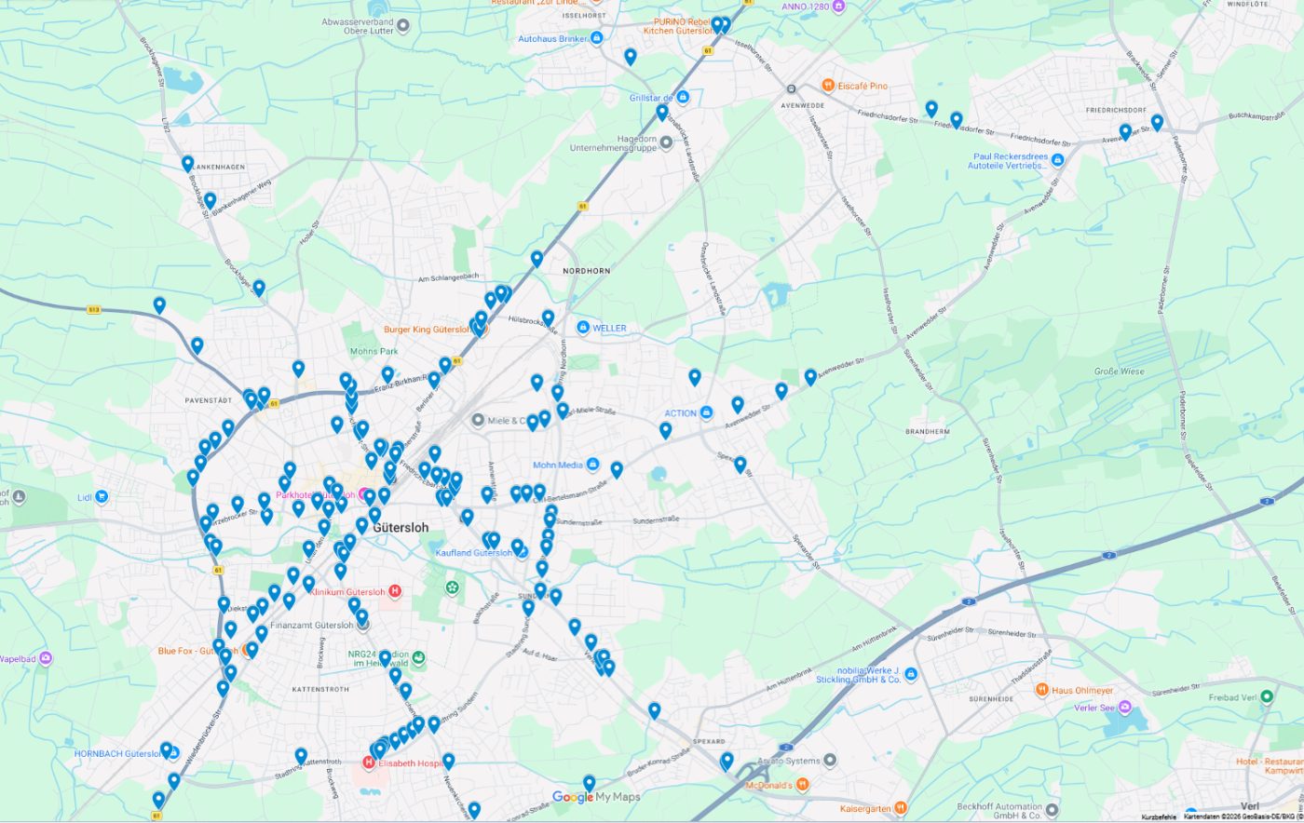Open the Hagedorn Unternehmensgruppe marker icon
This screenshot has width=1304, height=823.
click(666, 143)
